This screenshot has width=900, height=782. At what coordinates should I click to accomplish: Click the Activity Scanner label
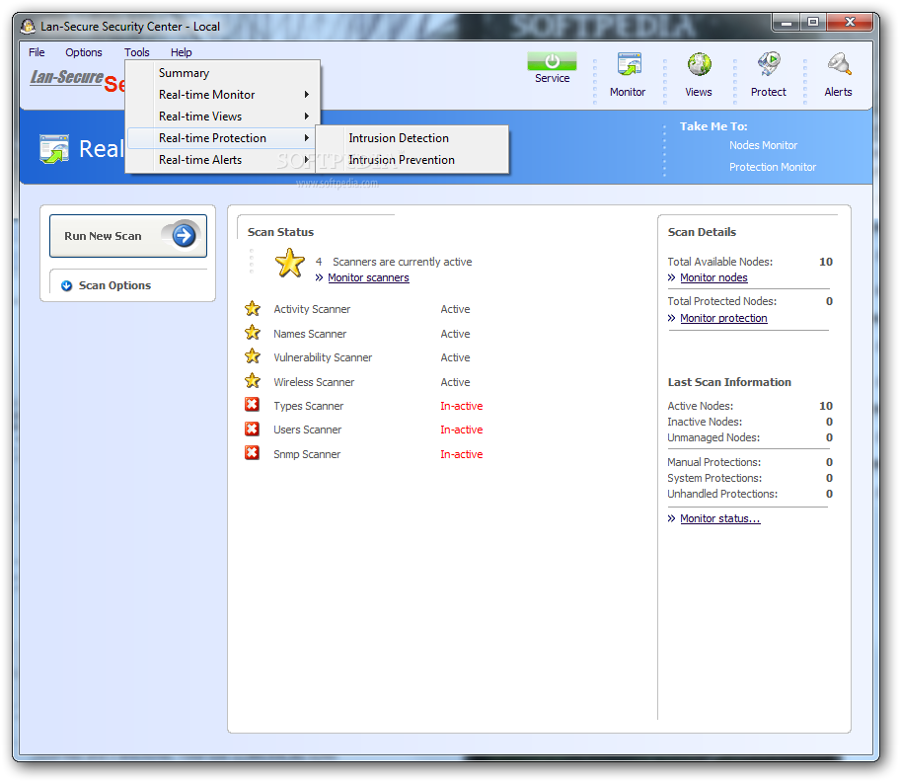coord(312,309)
